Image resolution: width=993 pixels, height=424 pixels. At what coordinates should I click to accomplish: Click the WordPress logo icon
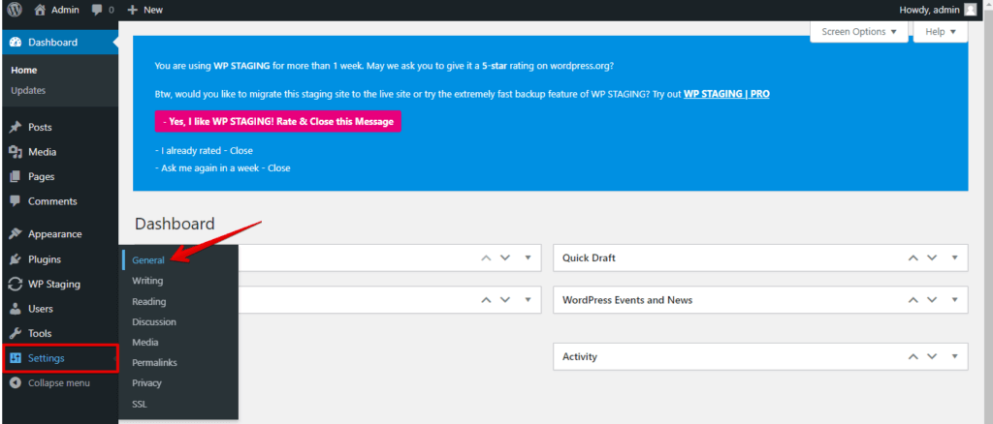14,10
